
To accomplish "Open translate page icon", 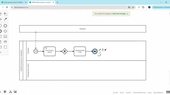I will click(129, 7).
